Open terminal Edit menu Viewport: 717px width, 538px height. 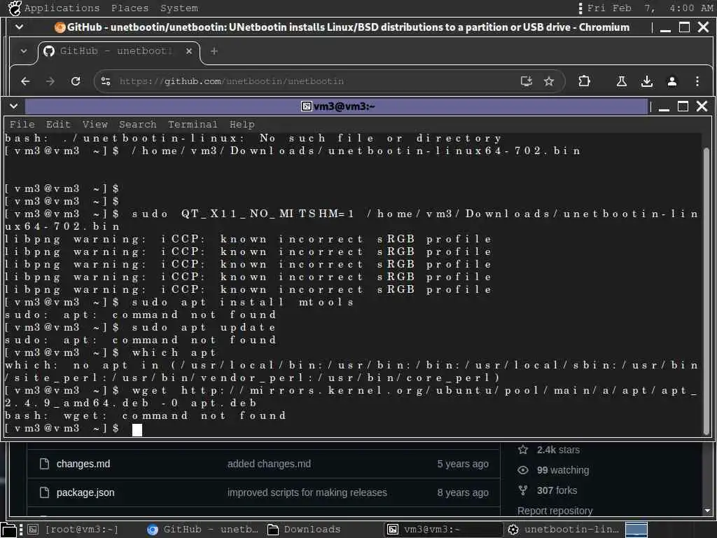(x=58, y=125)
